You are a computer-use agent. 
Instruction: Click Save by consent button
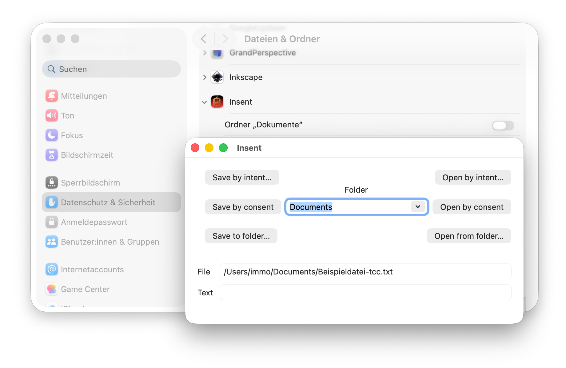tap(243, 207)
